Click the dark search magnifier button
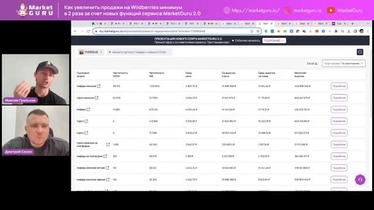 click(x=360, y=52)
